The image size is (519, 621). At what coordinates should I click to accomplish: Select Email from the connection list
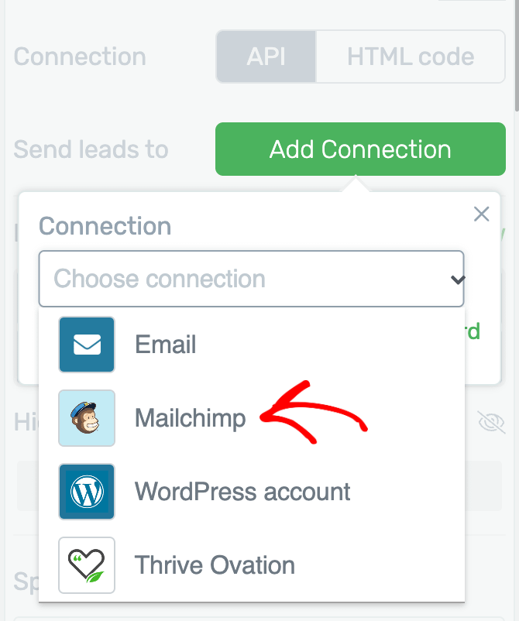coord(252,345)
